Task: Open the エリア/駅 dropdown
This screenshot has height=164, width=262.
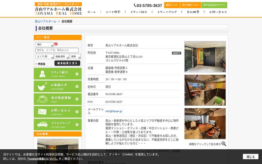Action: (45, 57)
